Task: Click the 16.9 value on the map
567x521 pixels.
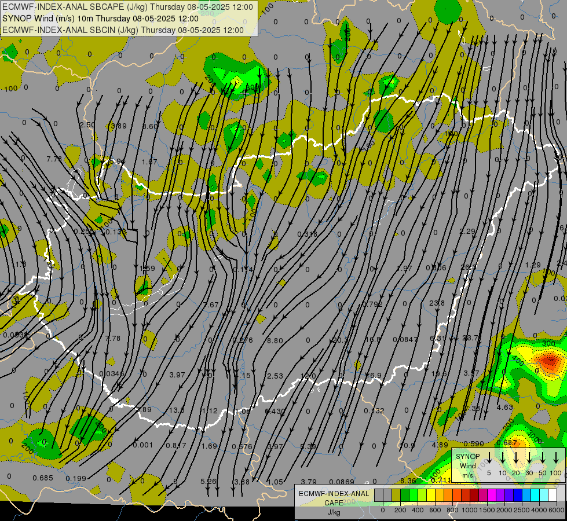Action: click(373, 375)
